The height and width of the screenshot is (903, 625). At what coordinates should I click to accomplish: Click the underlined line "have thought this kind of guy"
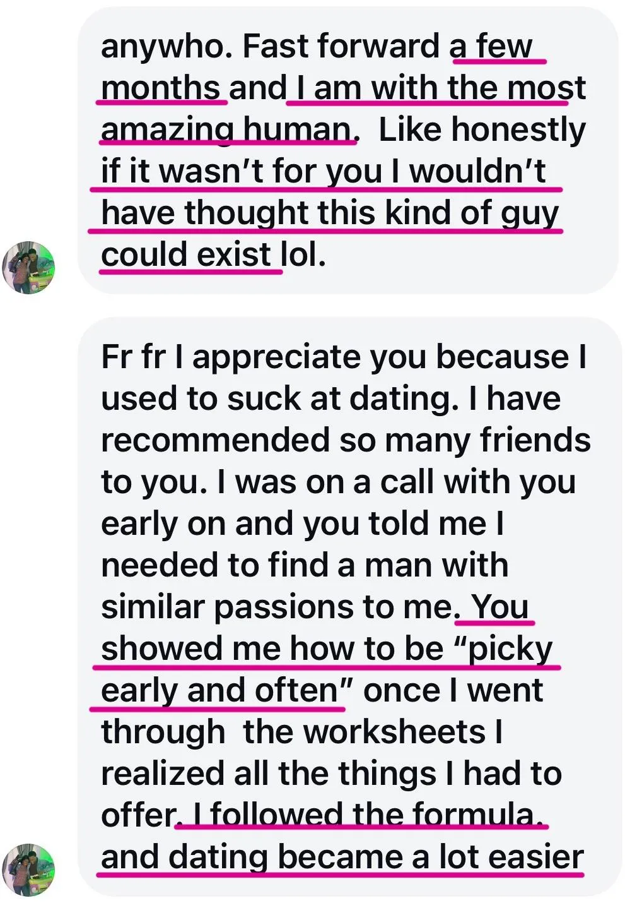coord(330,213)
